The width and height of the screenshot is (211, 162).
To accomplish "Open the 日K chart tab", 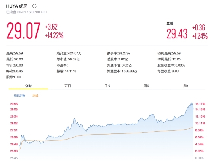I will 107,86.
